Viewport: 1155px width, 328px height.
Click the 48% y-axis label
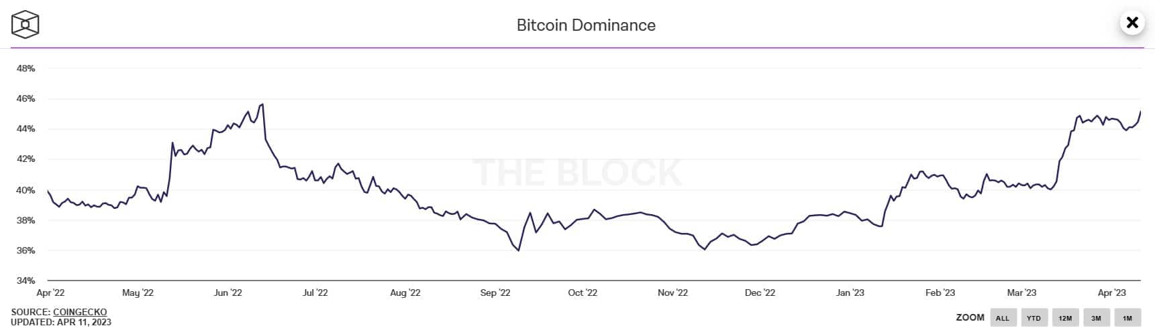pyautogui.click(x=26, y=68)
